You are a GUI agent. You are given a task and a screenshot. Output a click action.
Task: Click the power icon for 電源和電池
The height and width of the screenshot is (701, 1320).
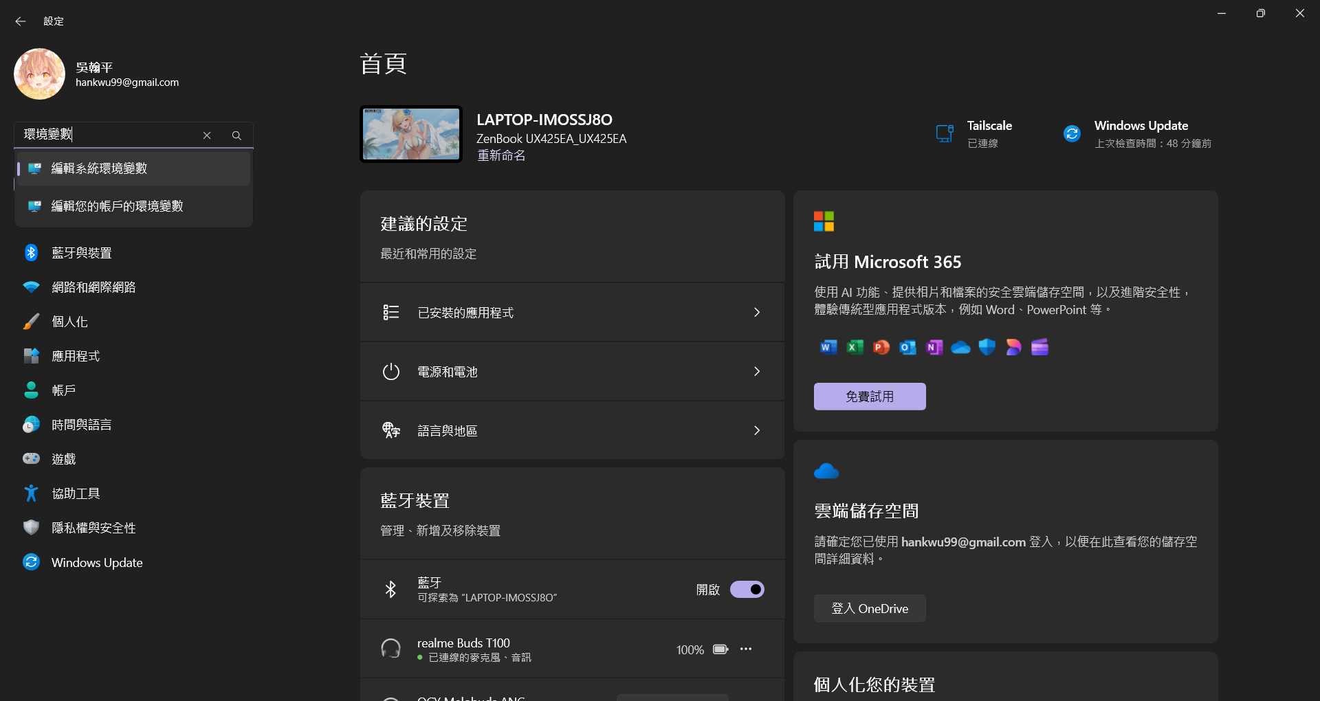pos(391,372)
